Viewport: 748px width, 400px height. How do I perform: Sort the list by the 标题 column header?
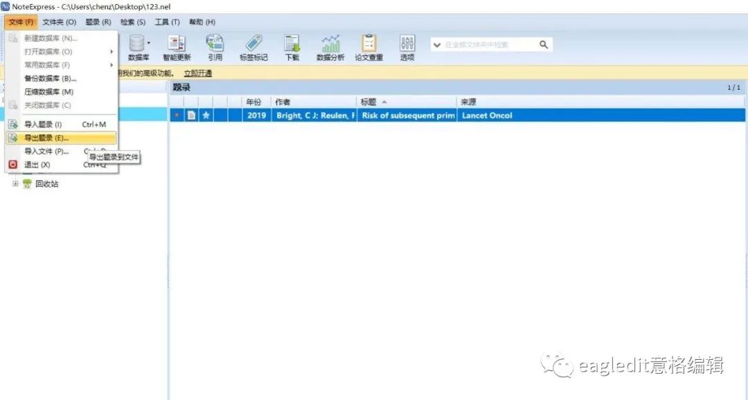[x=407, y=102]
